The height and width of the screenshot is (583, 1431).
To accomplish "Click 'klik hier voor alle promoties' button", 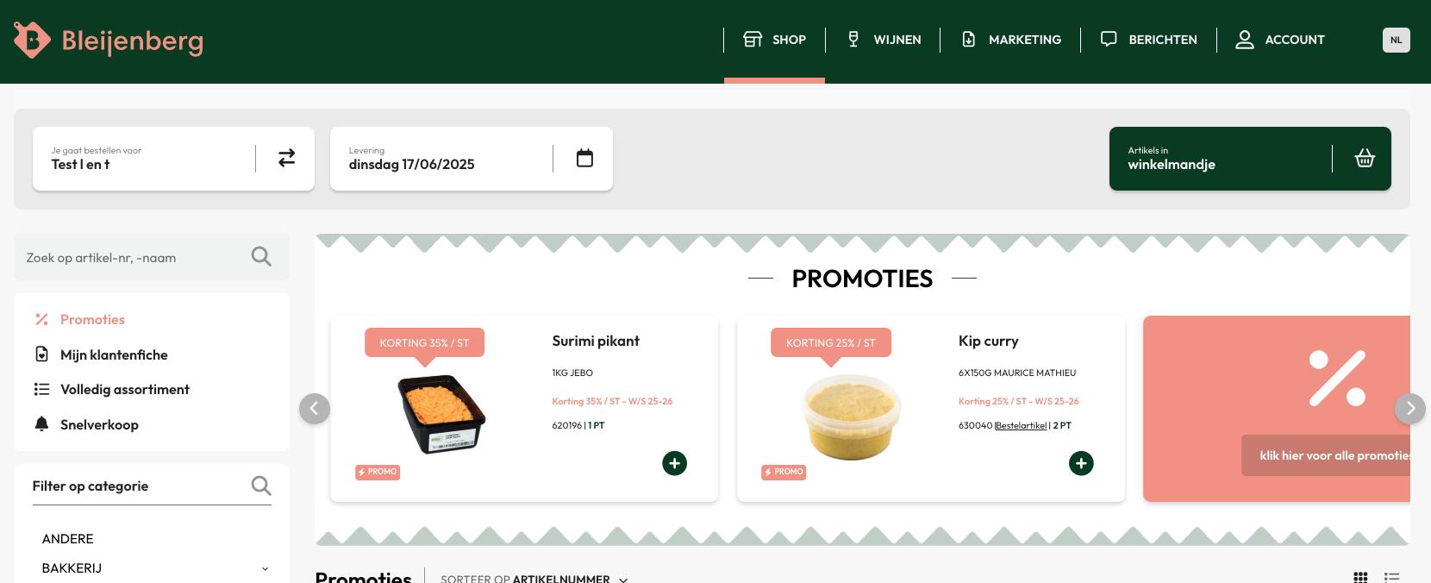I will pos(1326,455).
